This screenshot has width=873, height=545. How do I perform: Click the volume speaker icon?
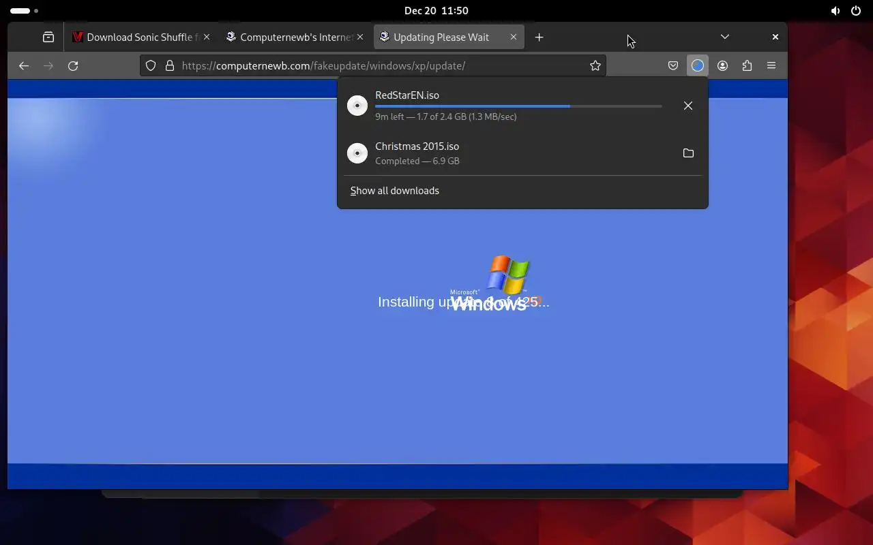click(835, 11)
